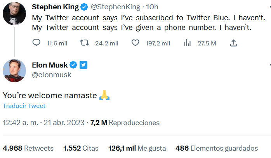This screenshot has height=158, width=271.
Task: Open the view analytics bar chart icon
Action: [187, 43]
